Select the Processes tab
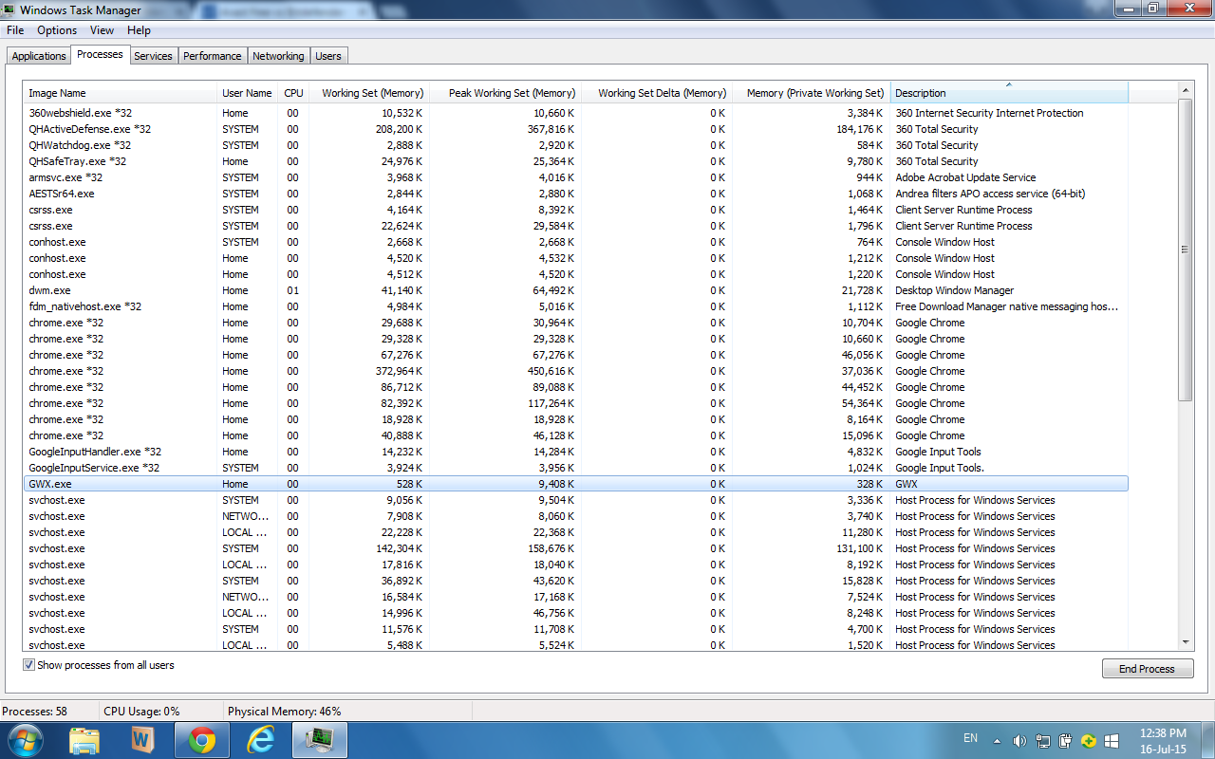Image resolution: width=1215 pixels, height=759 pixels. tap(100, 54)
